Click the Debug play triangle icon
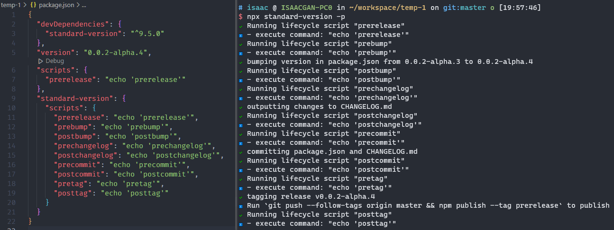The height and width of the screenshot is (230, 614). coord(41,61)
